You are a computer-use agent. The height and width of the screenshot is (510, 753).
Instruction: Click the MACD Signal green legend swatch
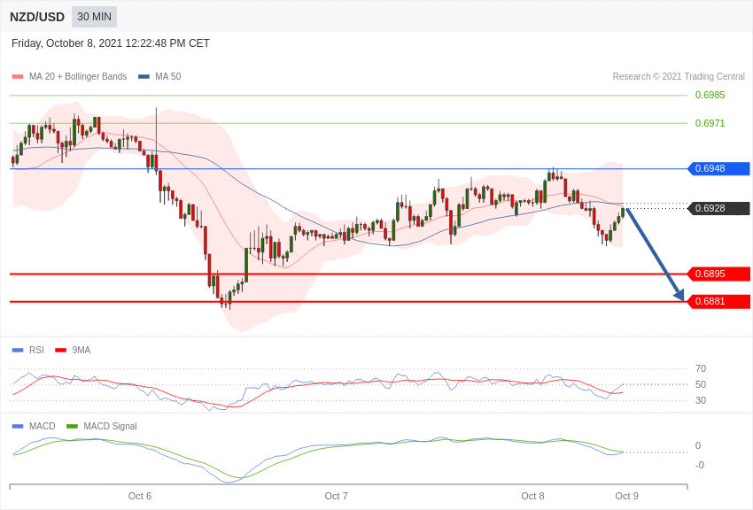pyautogui.click(x=72, y=426)
